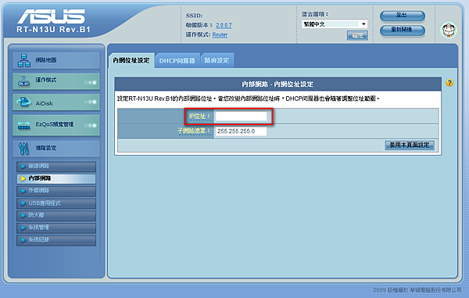Screen dimensions: 469x298
Task: Open the 外部網路 submenu item
Action: tap(56, 191)
